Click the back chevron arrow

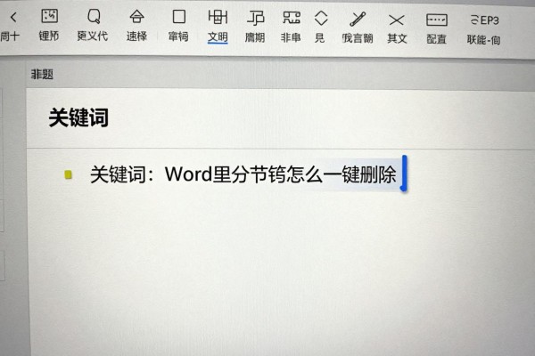coord(13,17)
